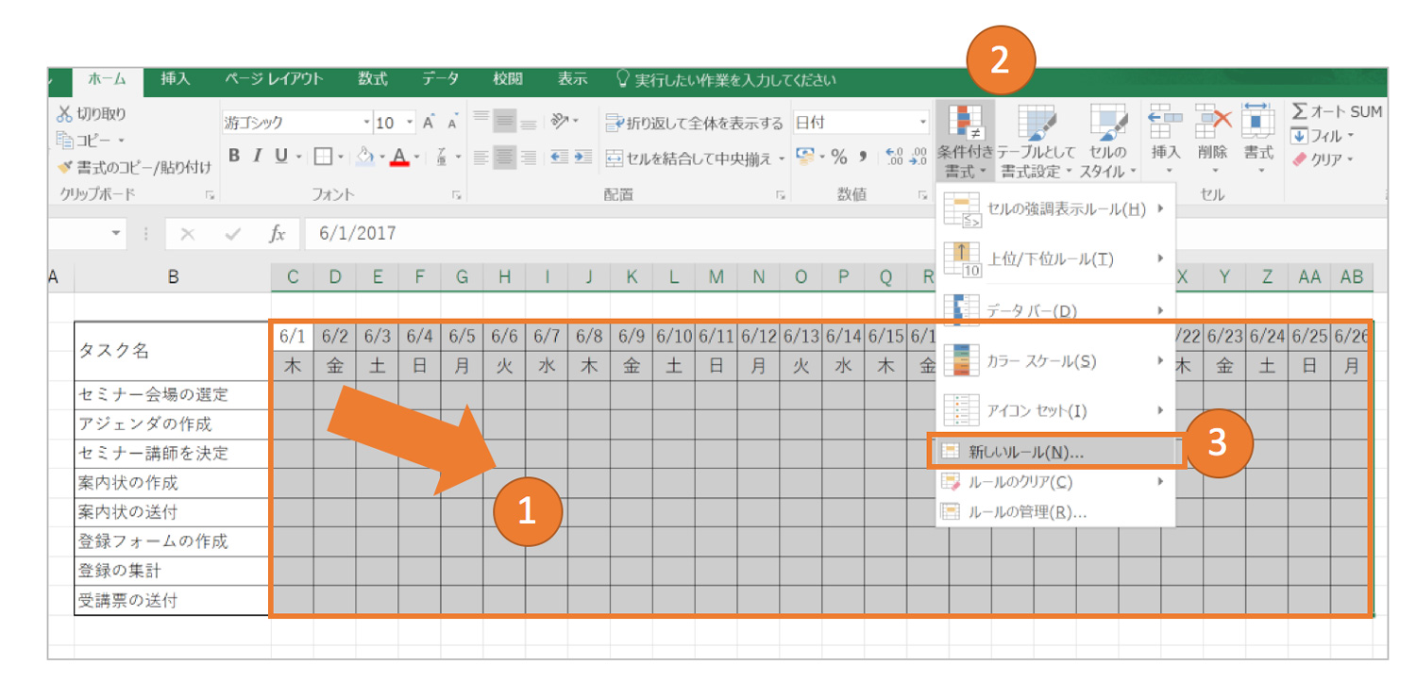The height and width of the screenshot is (698, 1416).
Task: Switch to the 校閲 tab
Action: 508,79
